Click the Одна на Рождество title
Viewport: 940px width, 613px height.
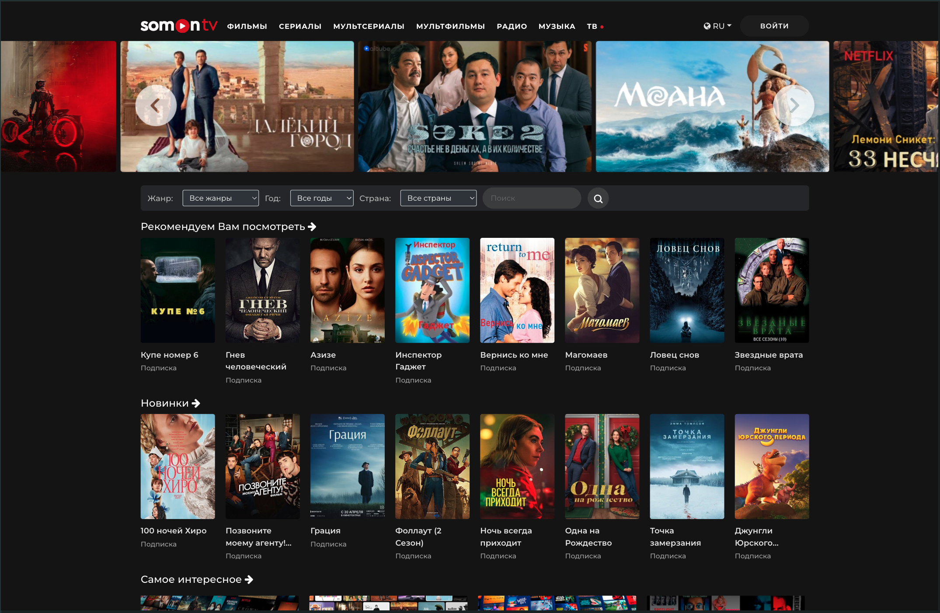588,536
